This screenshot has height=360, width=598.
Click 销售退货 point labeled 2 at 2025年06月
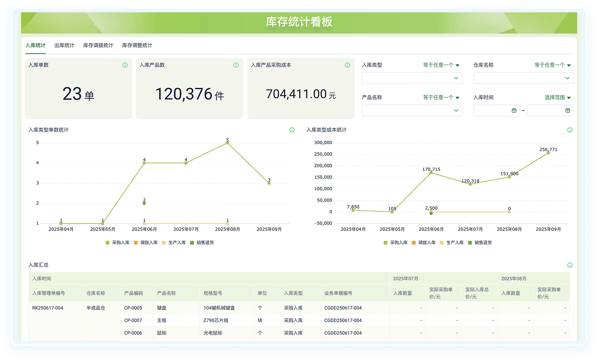[x=144, y=203]
